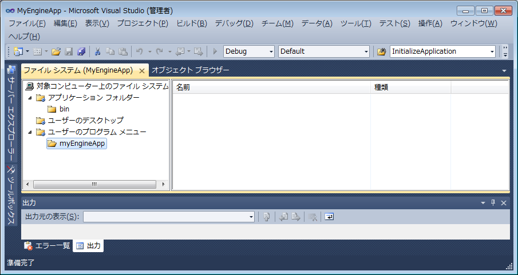The width and height of the screenshot is (518, 275).
Task: Open the テスト(S) menu
Action: tap(395, 23)
